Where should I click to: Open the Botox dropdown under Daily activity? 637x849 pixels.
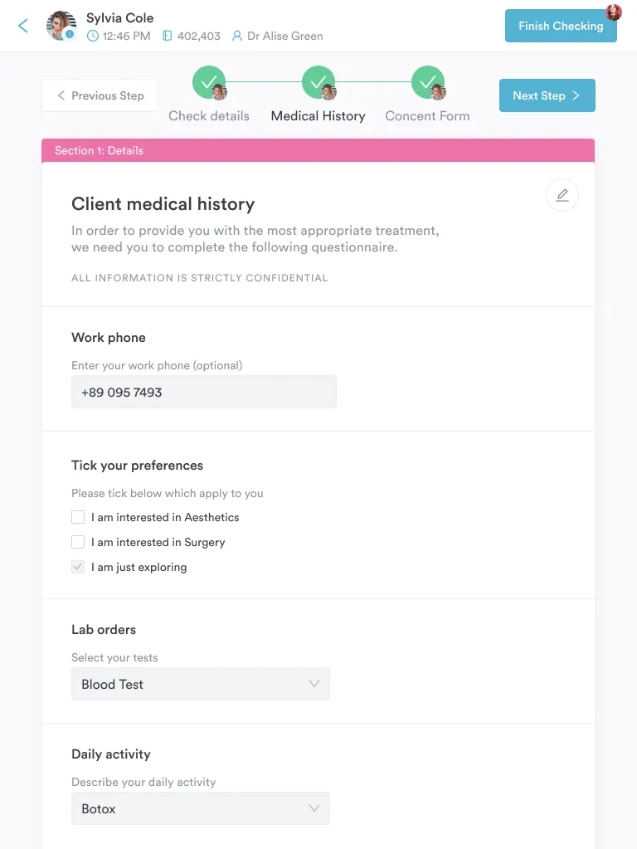coord(200,808)
